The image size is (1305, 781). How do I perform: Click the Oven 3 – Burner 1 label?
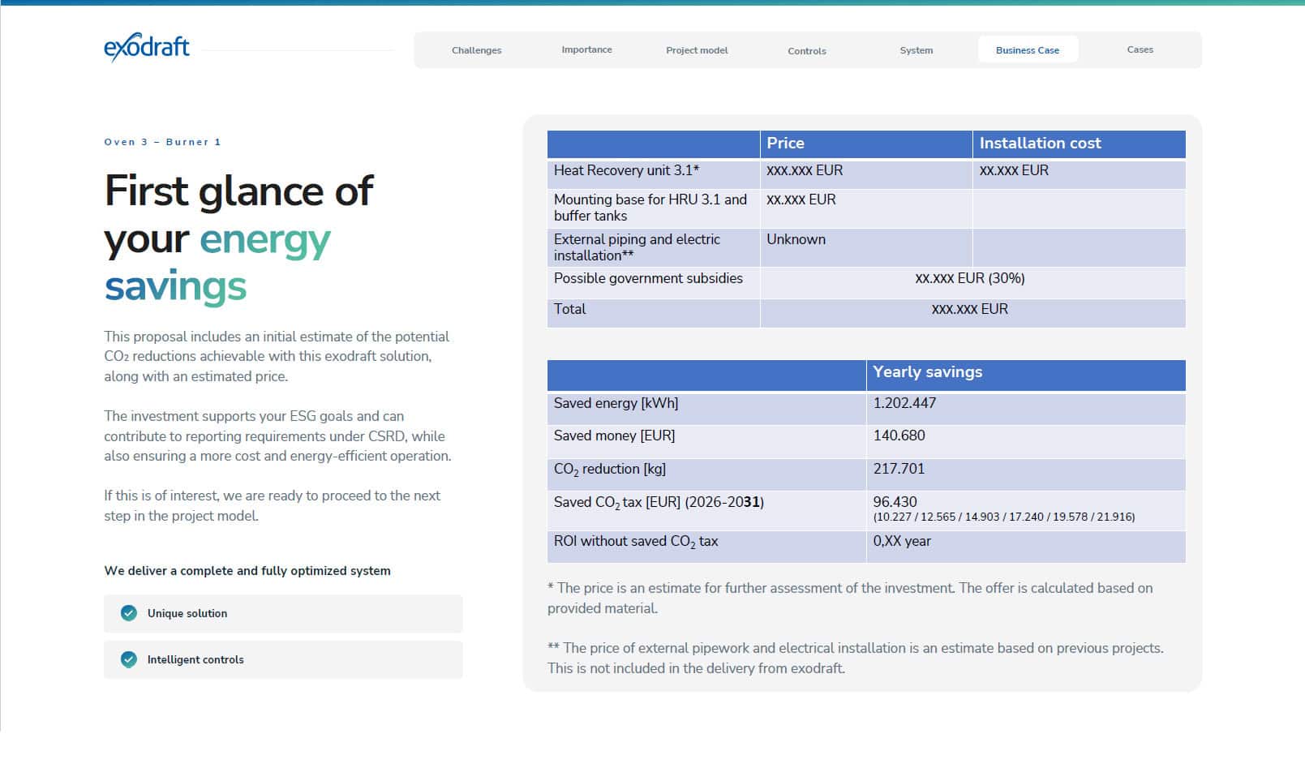[162, 142]
